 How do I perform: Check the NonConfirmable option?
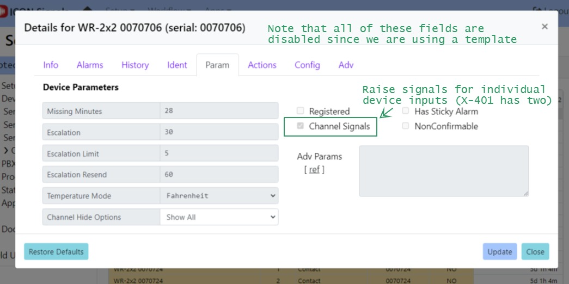[x=405, y=126]
